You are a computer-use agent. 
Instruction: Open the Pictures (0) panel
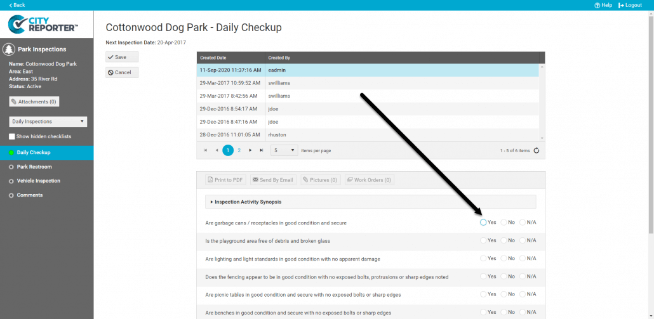(x=321, y=180)
